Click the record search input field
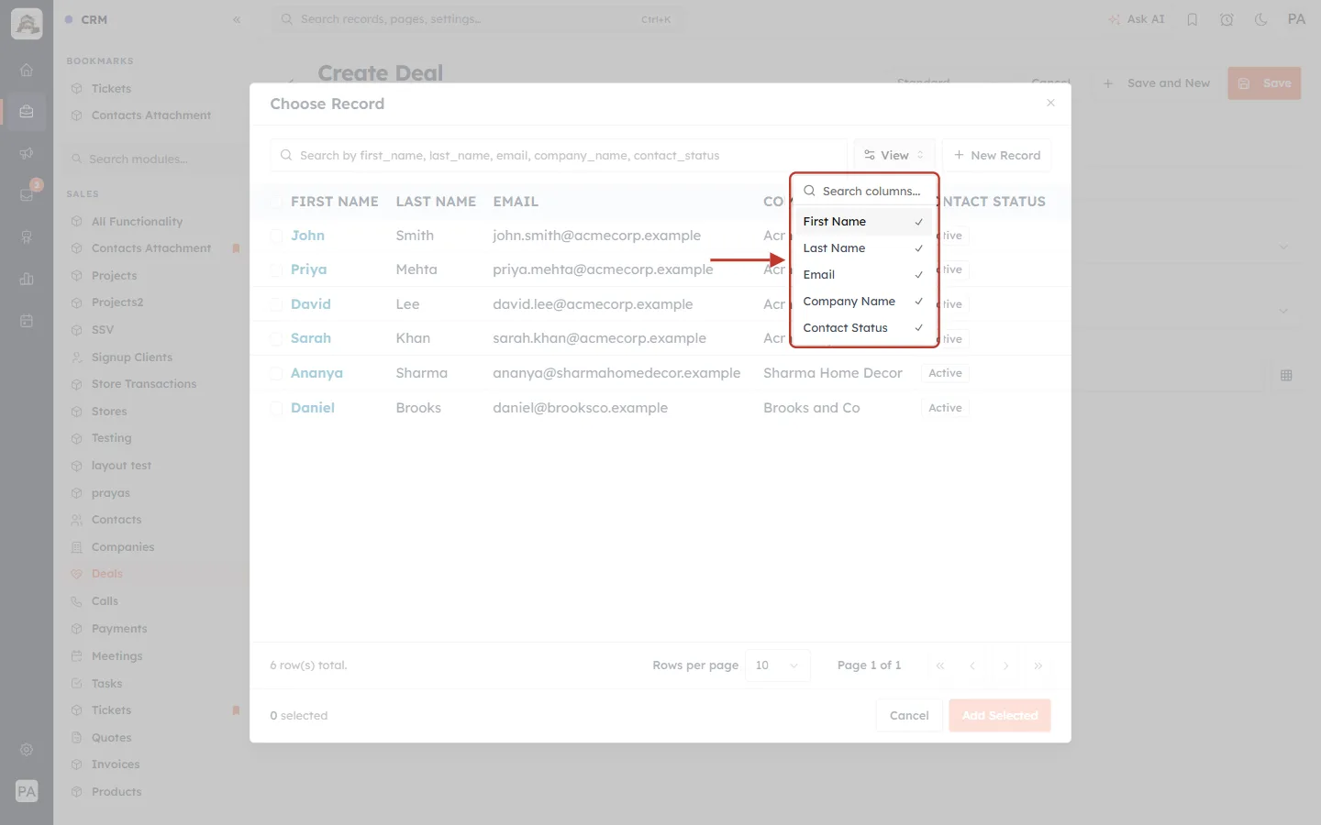Image resolution: width=1321 pixels, height=825 pixels. [559, 156]
